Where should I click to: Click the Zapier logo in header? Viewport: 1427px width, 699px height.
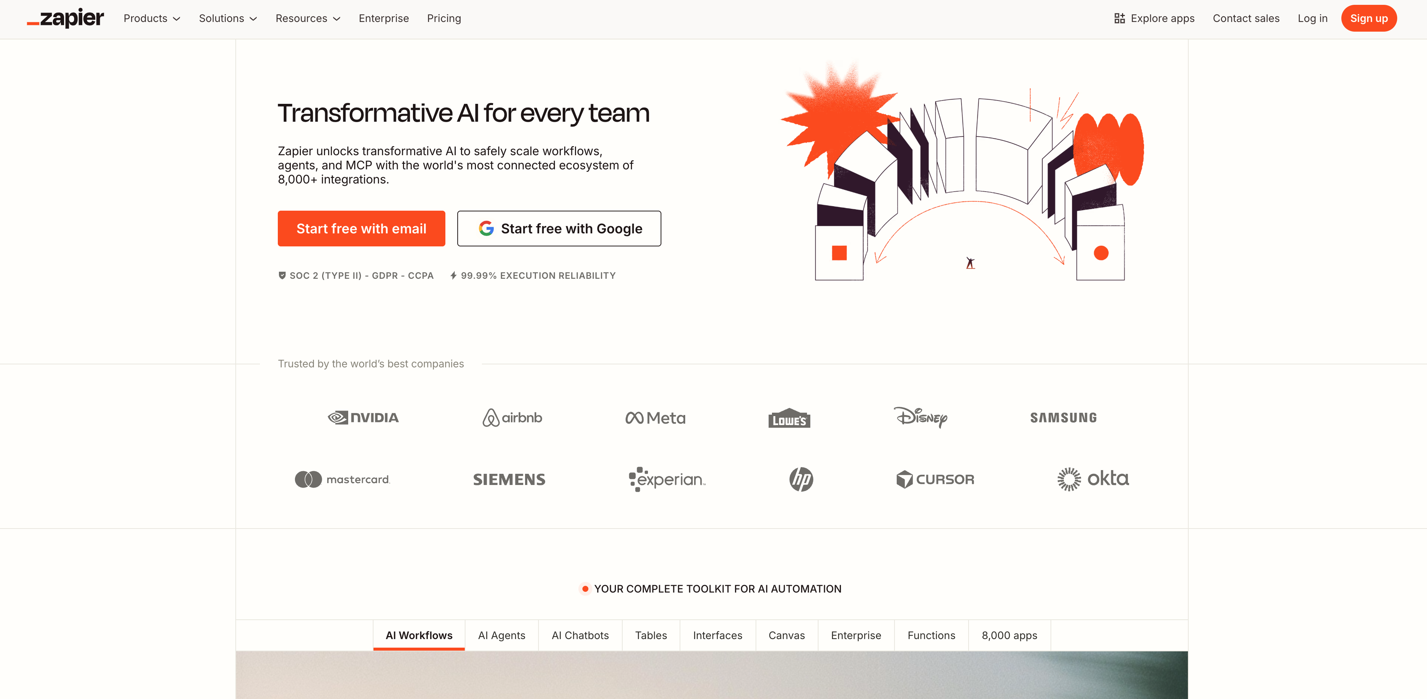pyautogui.click(x=66, y=18)
